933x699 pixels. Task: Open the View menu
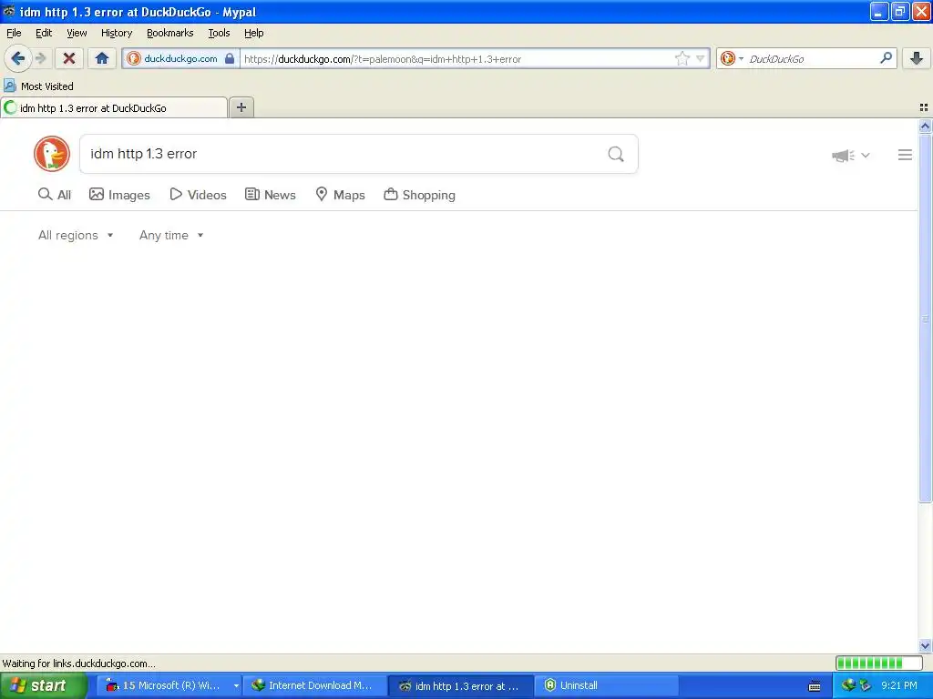point(77,33)
